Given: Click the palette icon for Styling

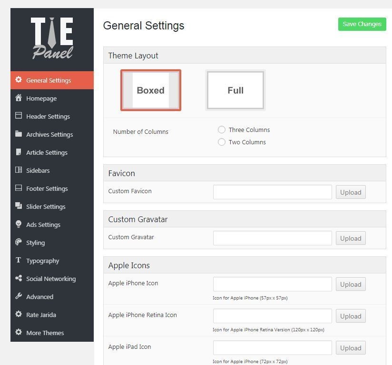Looking at the screenshot, I should 19,242.
